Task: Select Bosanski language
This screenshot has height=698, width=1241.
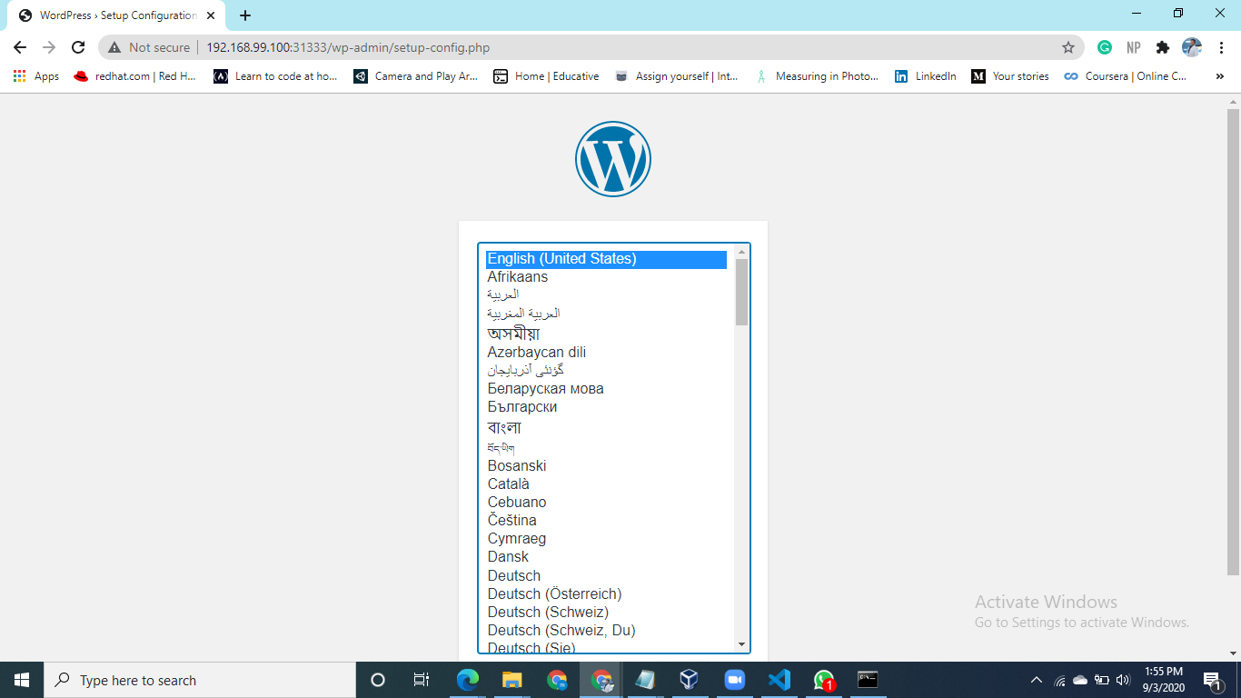Action: tap(606, 466)
